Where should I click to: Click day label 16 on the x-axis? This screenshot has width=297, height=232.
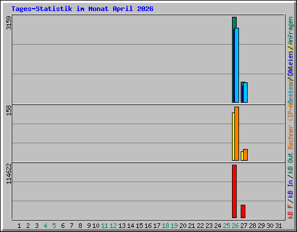tap(148, 226)
